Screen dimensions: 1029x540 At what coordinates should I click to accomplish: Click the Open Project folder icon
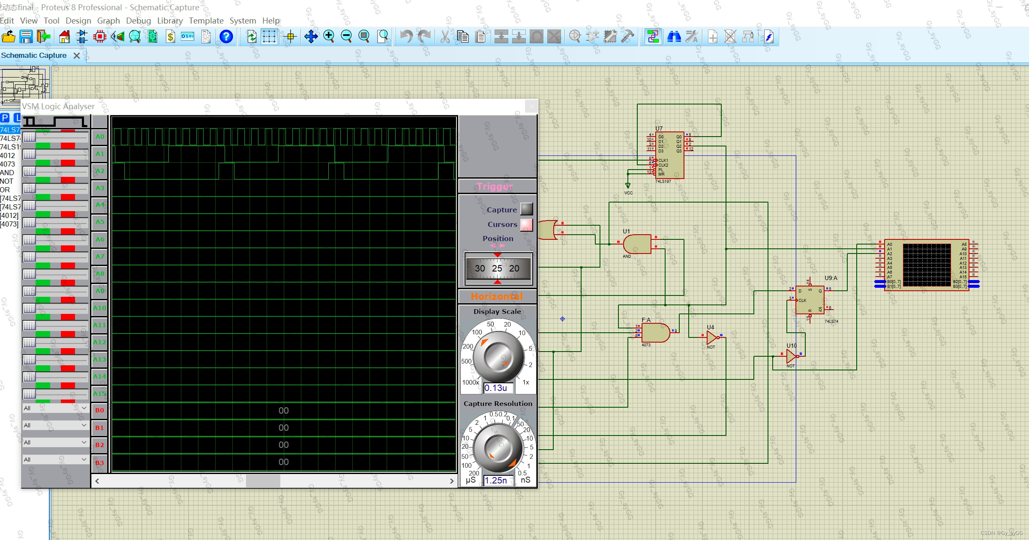[x=8, y=37]
